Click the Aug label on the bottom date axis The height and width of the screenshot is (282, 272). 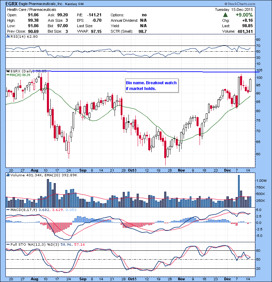pos(34,279)
